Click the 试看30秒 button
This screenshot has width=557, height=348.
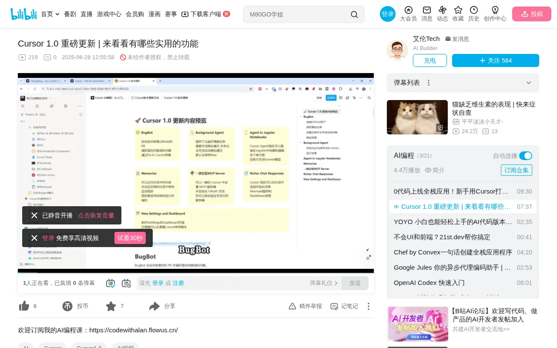(130, 238)
